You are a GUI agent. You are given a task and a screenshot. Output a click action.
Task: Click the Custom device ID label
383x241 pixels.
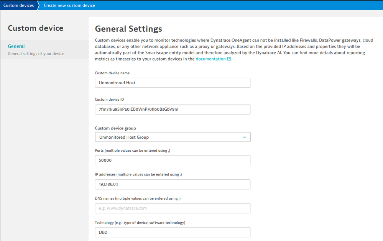(109, 99)
